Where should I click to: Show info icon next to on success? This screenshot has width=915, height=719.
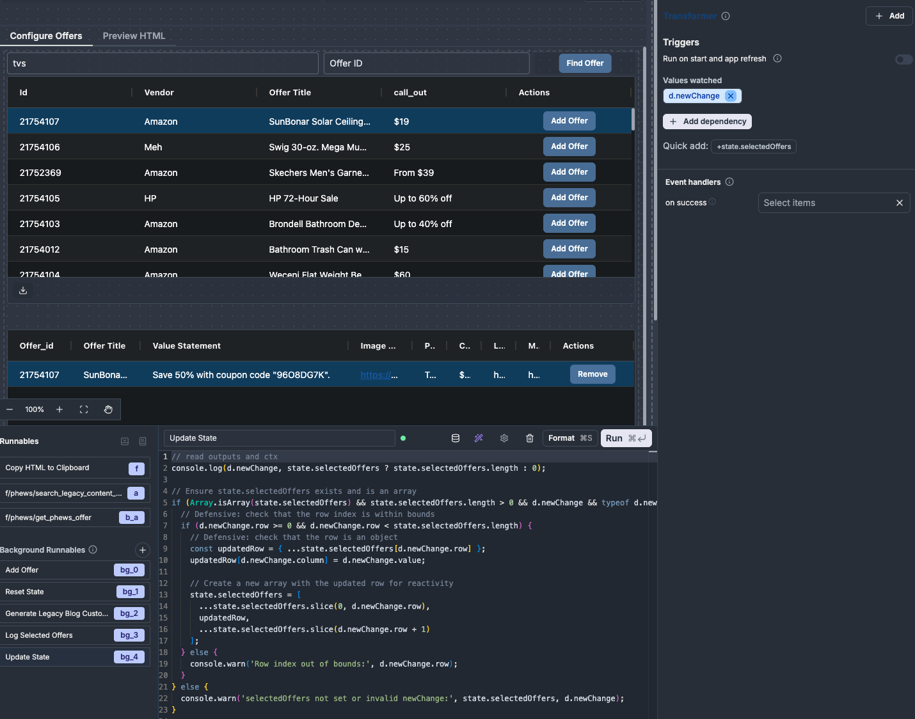(x=712, y=202)
